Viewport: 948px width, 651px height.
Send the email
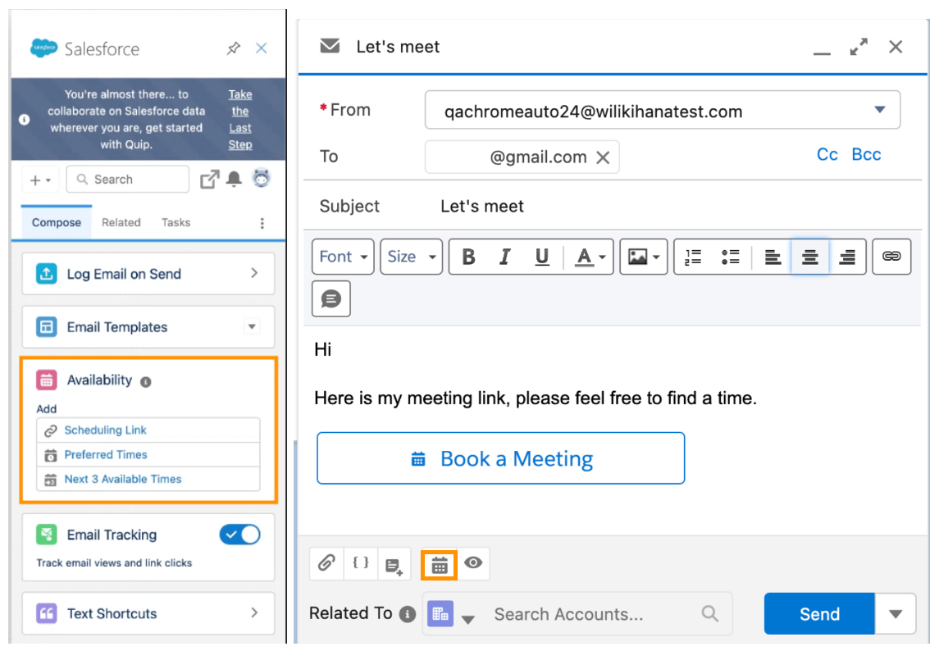point(819,614)
